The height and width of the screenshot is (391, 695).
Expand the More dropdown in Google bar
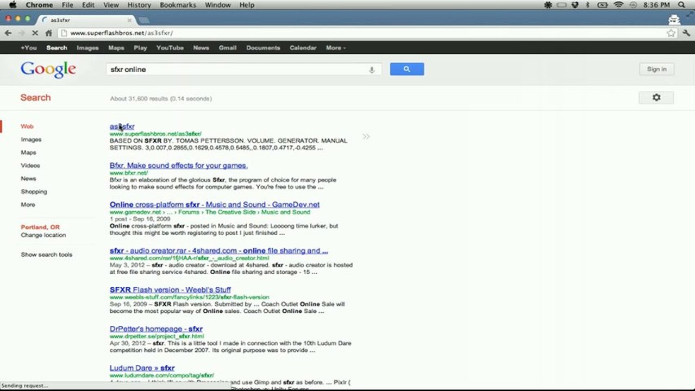tap(335, 48)
